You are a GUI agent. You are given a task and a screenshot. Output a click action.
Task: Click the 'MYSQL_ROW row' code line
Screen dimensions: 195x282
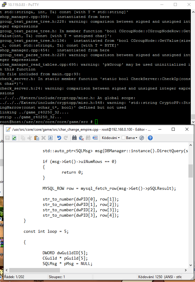(x=109, y=189)
